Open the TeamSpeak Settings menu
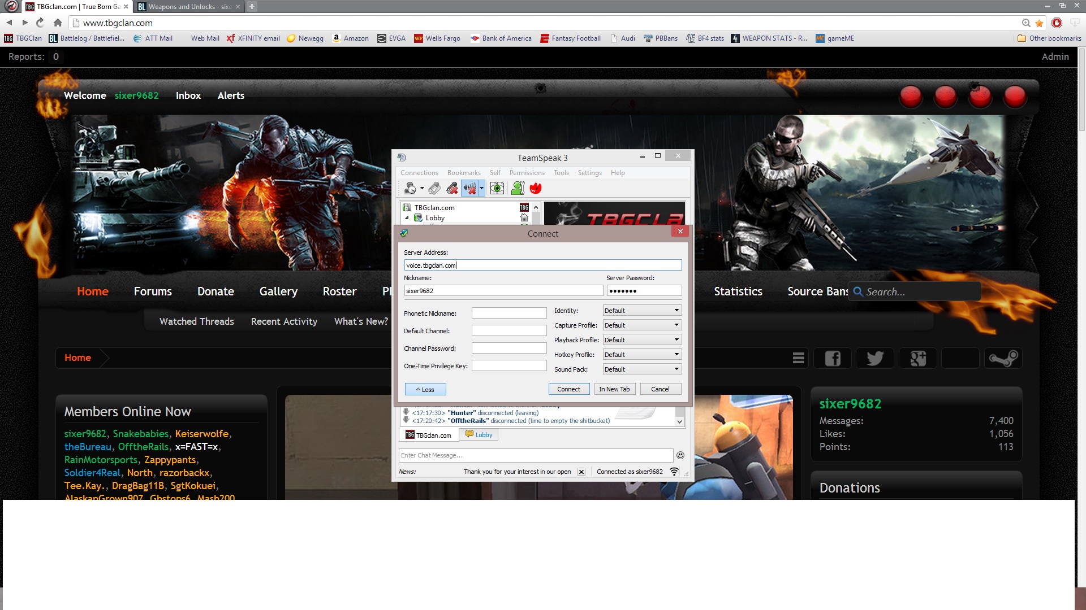Screen dimensions: 1086x610 [x=589, y=173]
